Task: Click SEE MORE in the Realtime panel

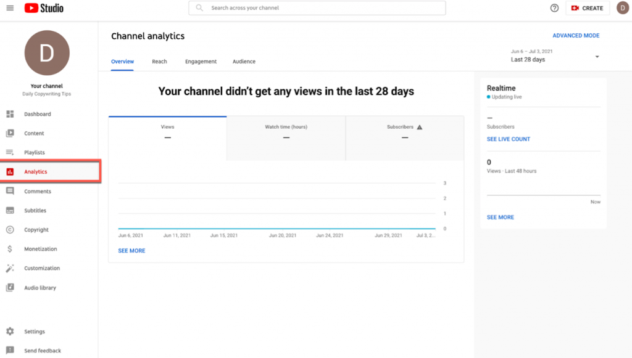Action: point(500,218)
